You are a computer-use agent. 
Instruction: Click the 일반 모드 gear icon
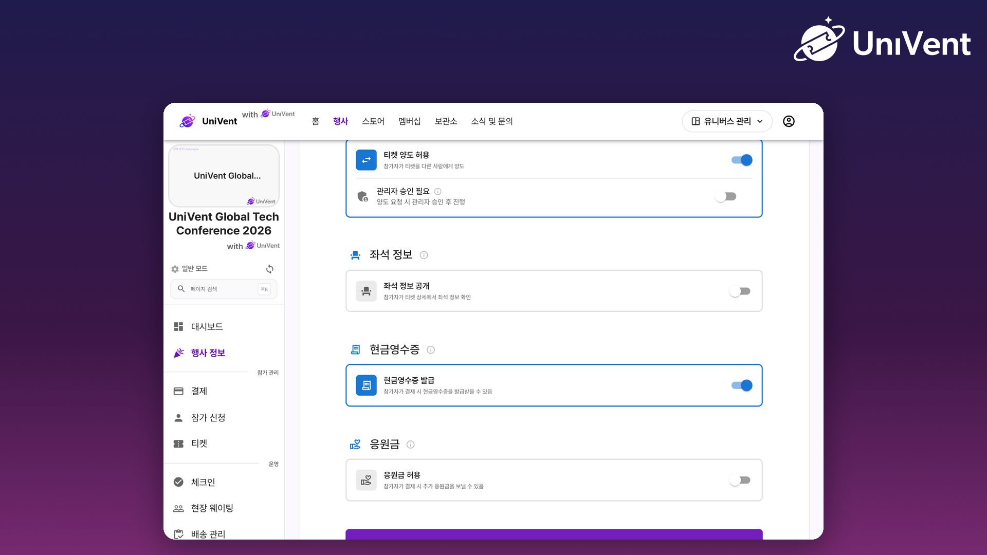pyautogui.click(x=175, y=269)
